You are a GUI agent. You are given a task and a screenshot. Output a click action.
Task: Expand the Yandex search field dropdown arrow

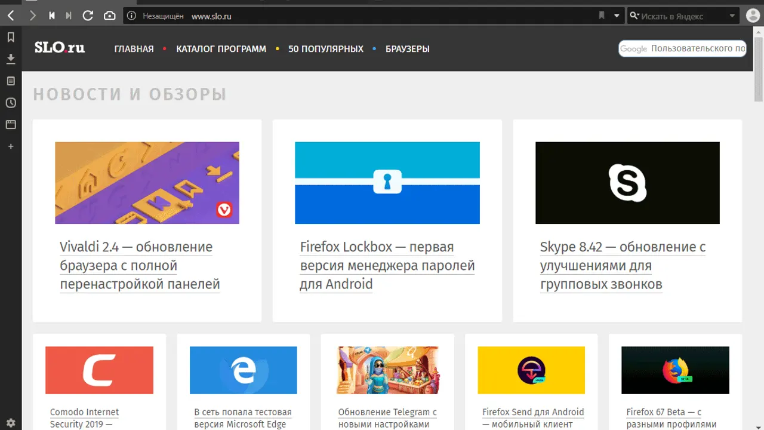(732, 16)
